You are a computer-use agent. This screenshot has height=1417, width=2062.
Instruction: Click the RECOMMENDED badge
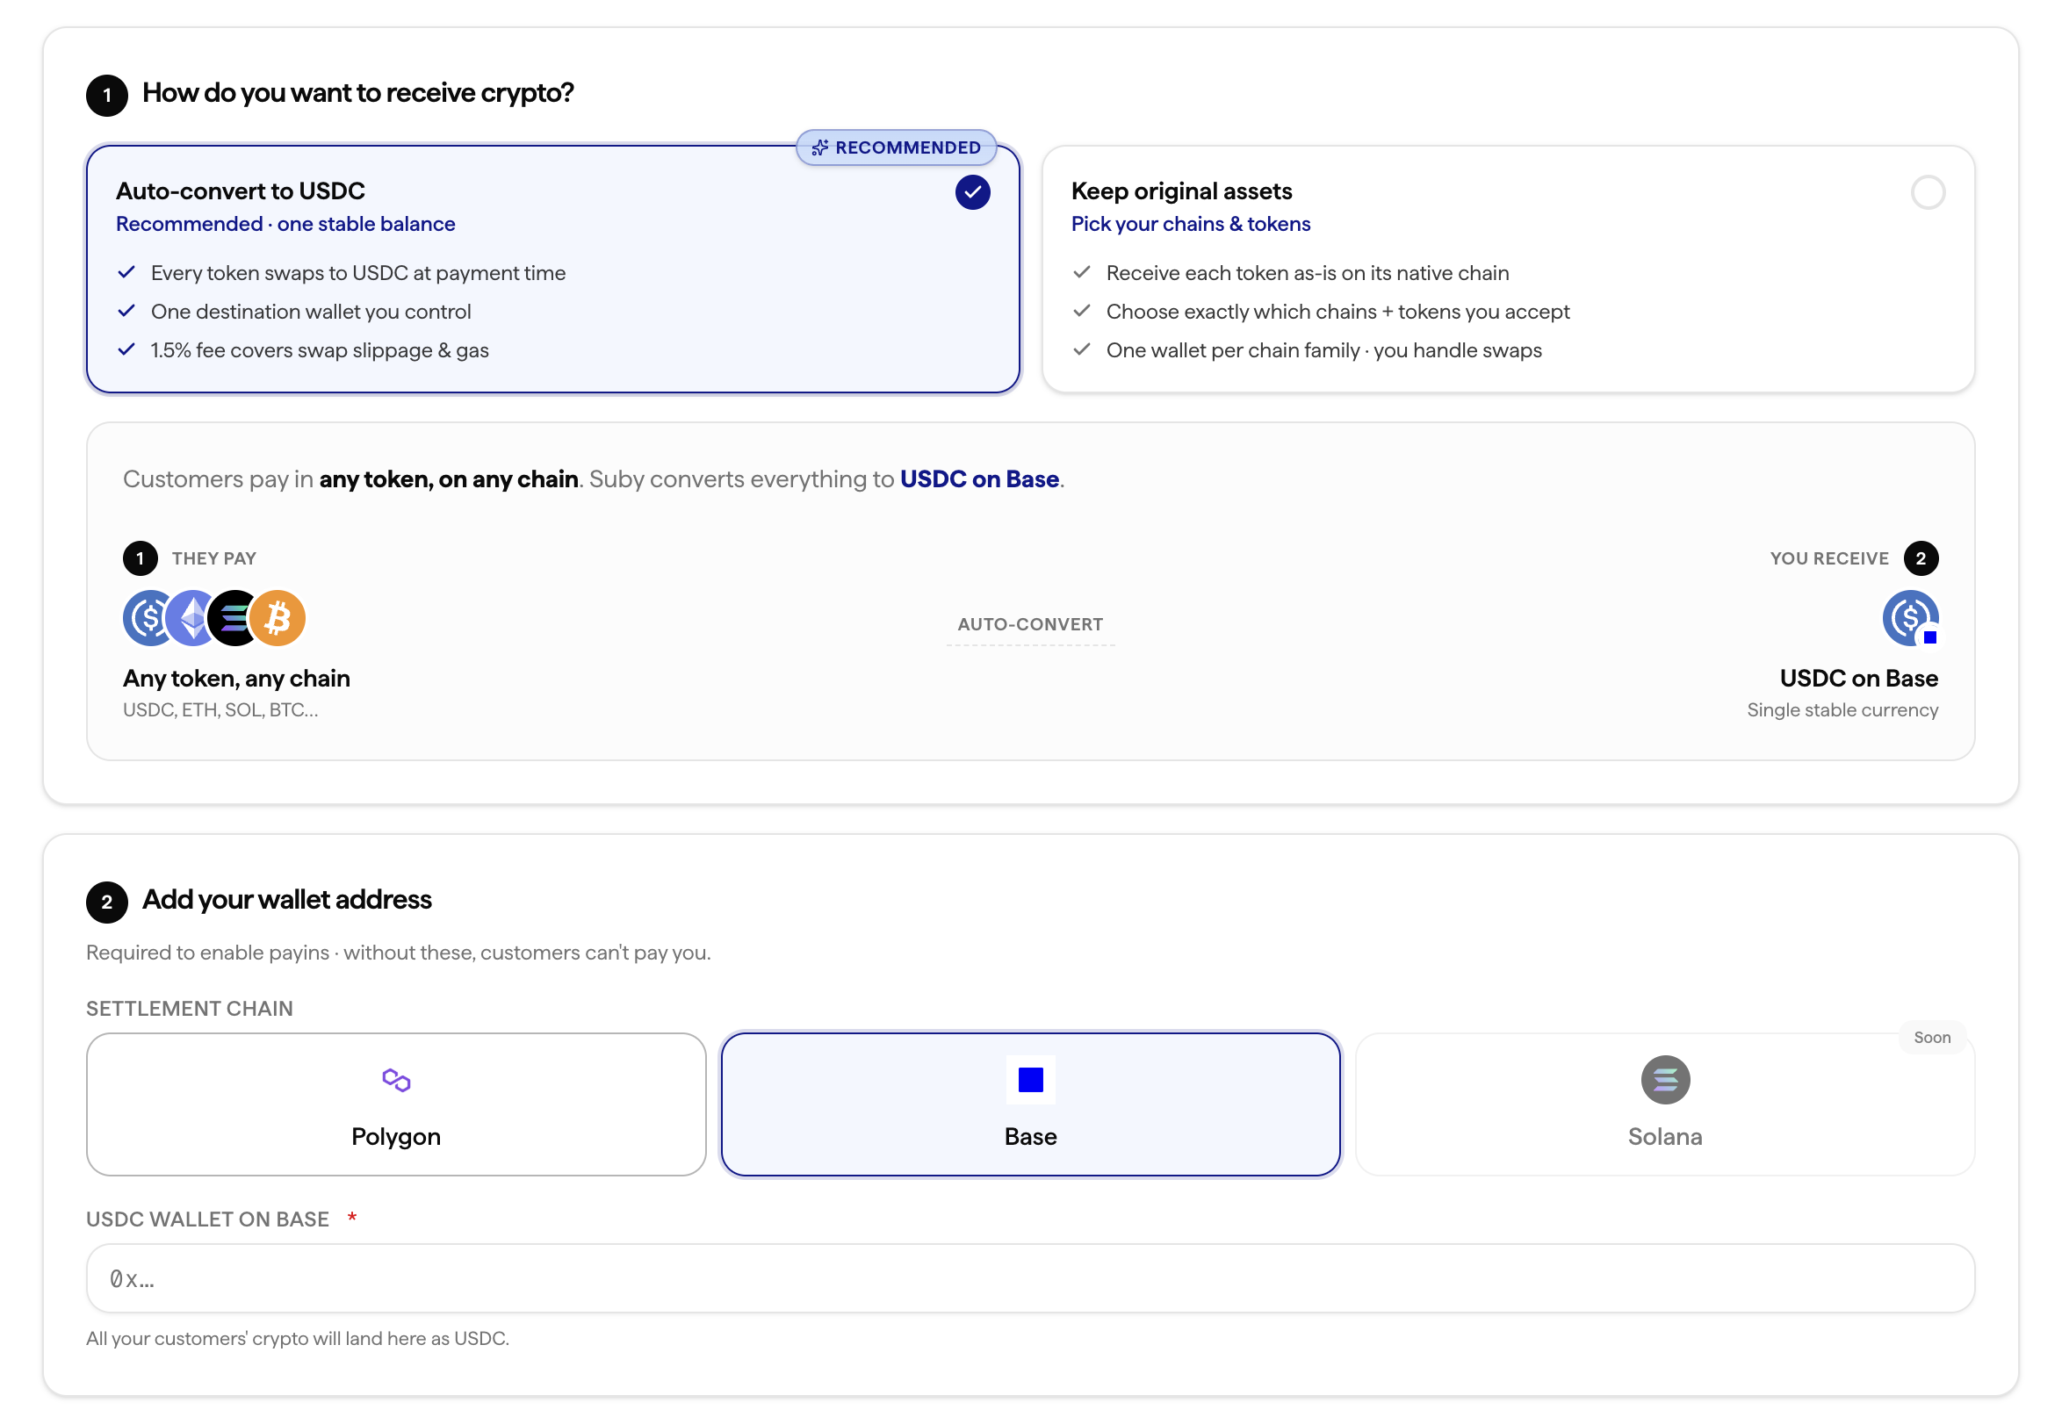pos(896,147)
